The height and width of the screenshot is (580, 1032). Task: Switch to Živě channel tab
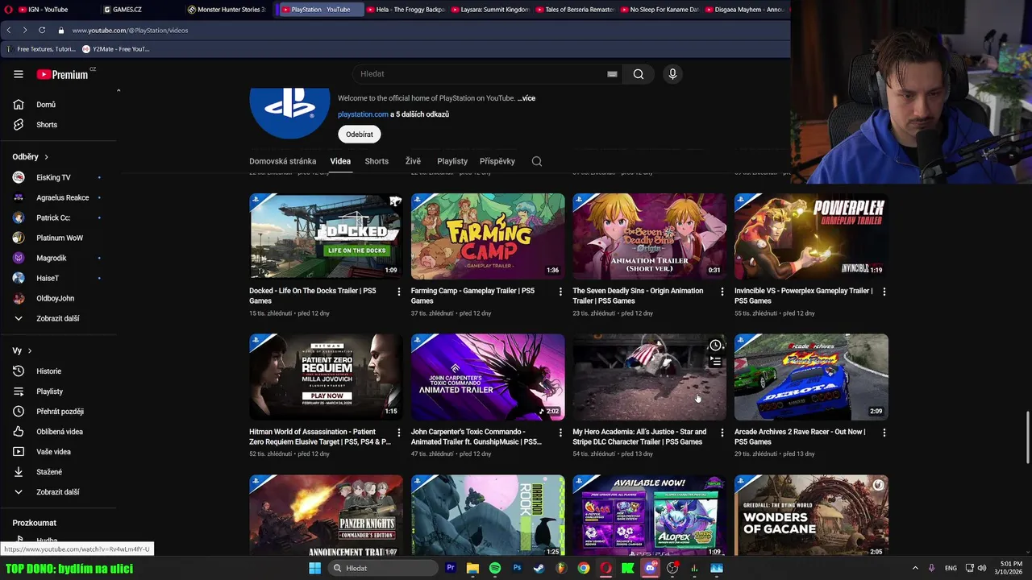pyautogui.click(x=413, y=161)
